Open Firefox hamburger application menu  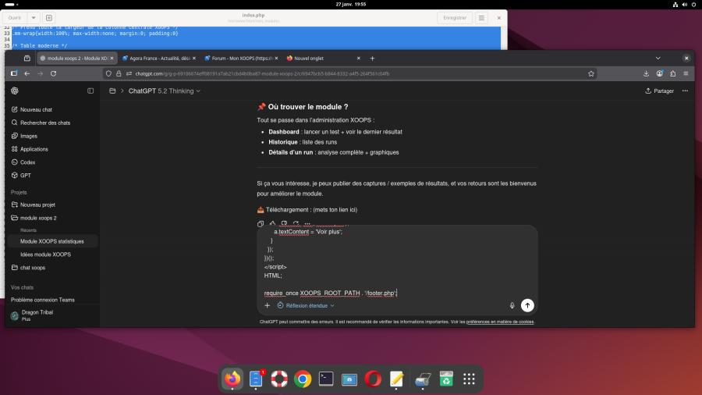click(686, 73)
